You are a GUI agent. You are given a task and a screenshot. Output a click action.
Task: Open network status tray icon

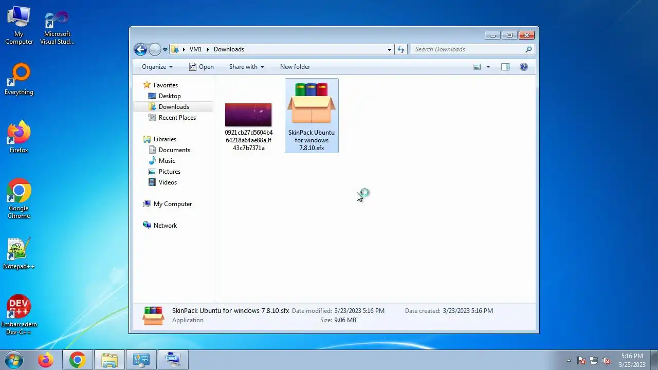click(594, 360)
